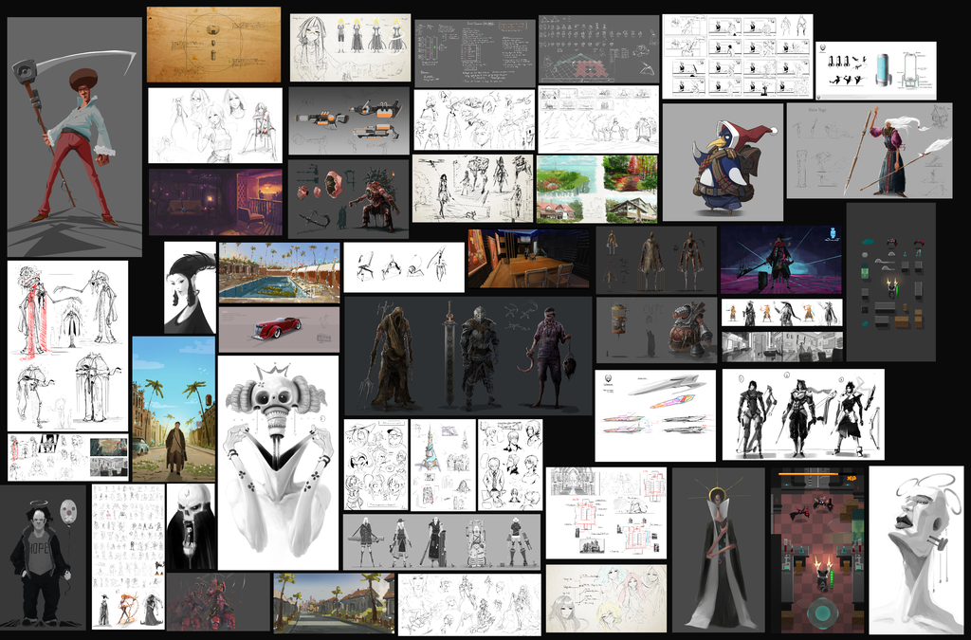Open five-character lineup on gray background
The height and width of the screenshot is (640, 971).
(442, 541)
